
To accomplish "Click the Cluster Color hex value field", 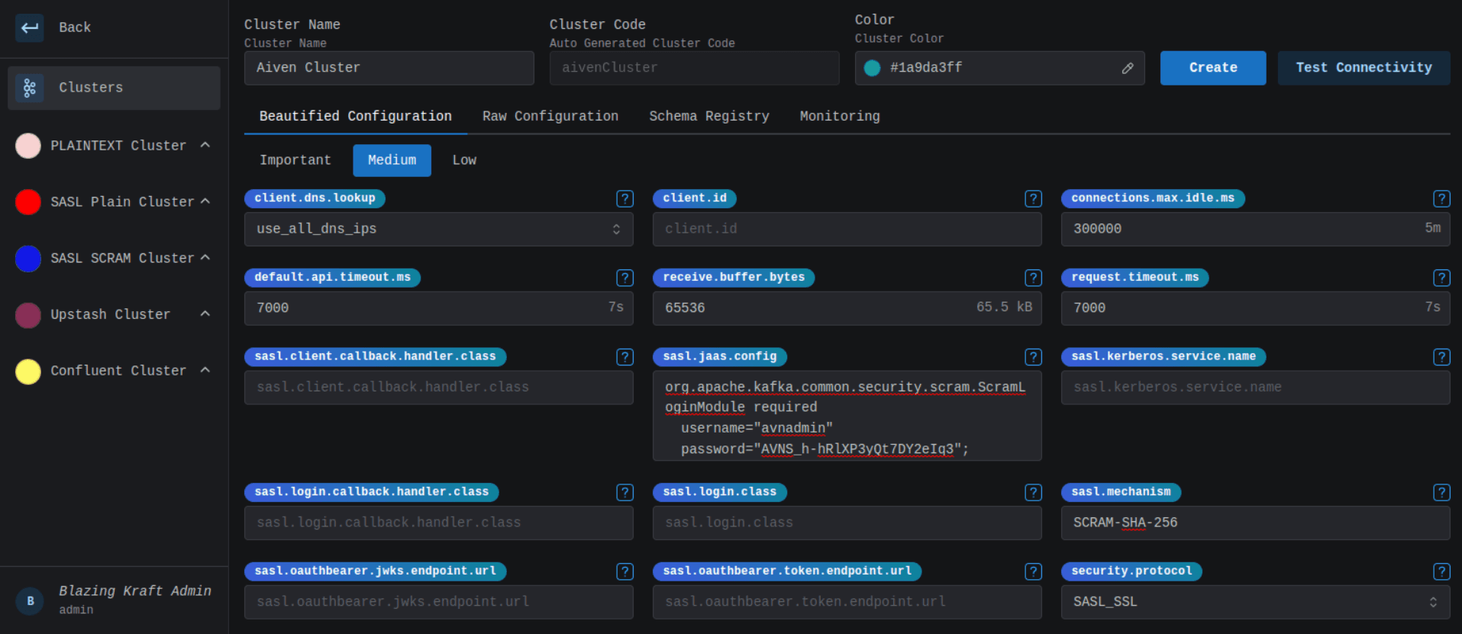I will (x=1000, y=68).
